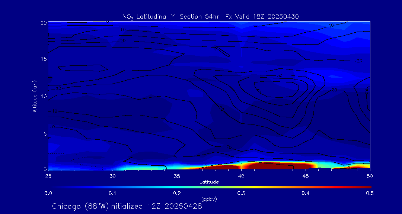Select altitude axis tick label 5

pos(45,134)
